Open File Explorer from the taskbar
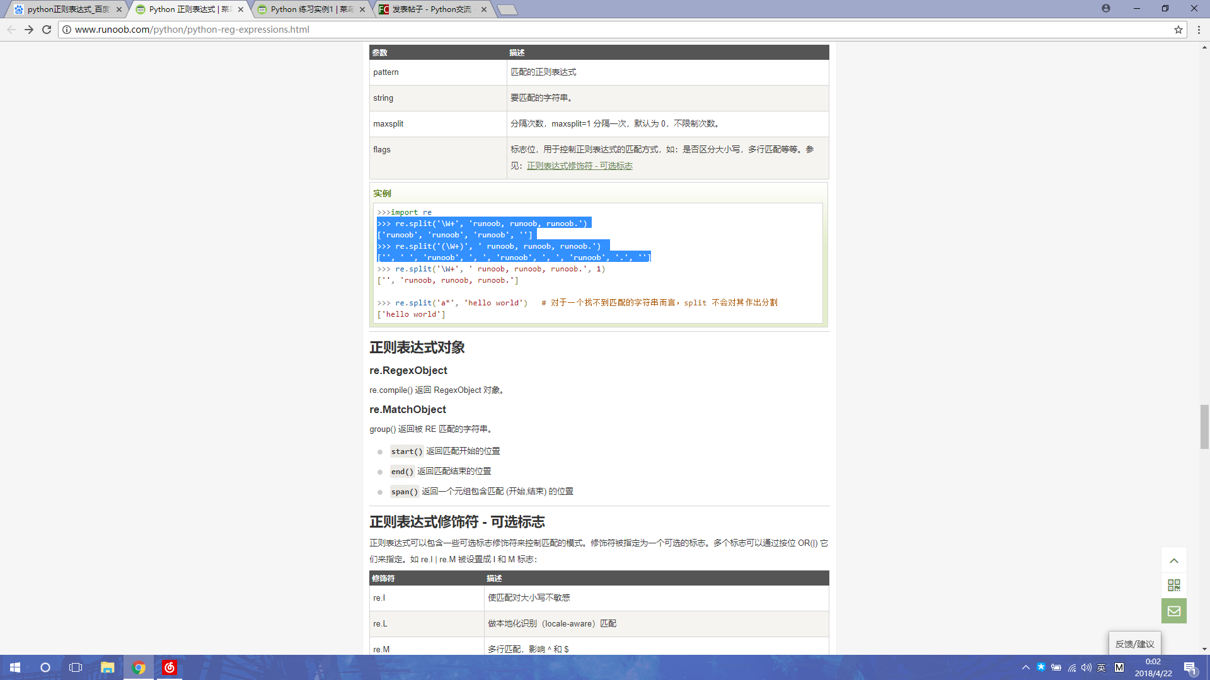The height and width of the screenshot is (680, 1210). click(x=108, y=667)
